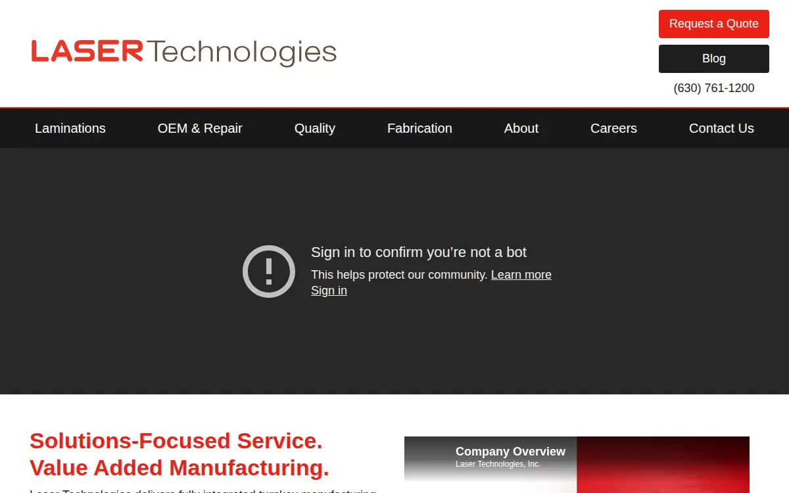Click the 'Solutions-Focused Service.' heading
This screenshot has height=493, width=789.
tap(176, 440)
